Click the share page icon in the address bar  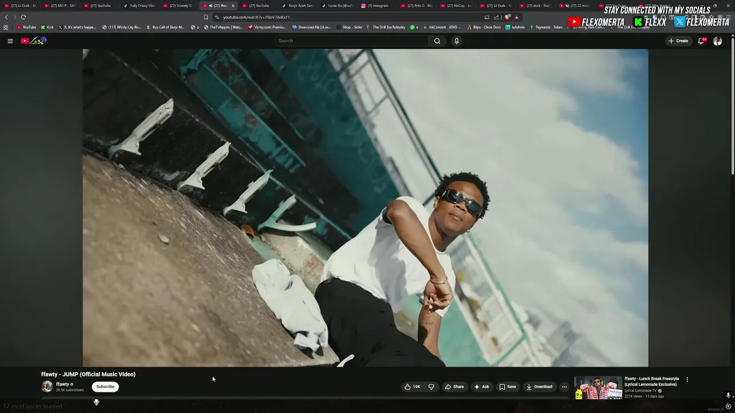[x=497, y=17]
